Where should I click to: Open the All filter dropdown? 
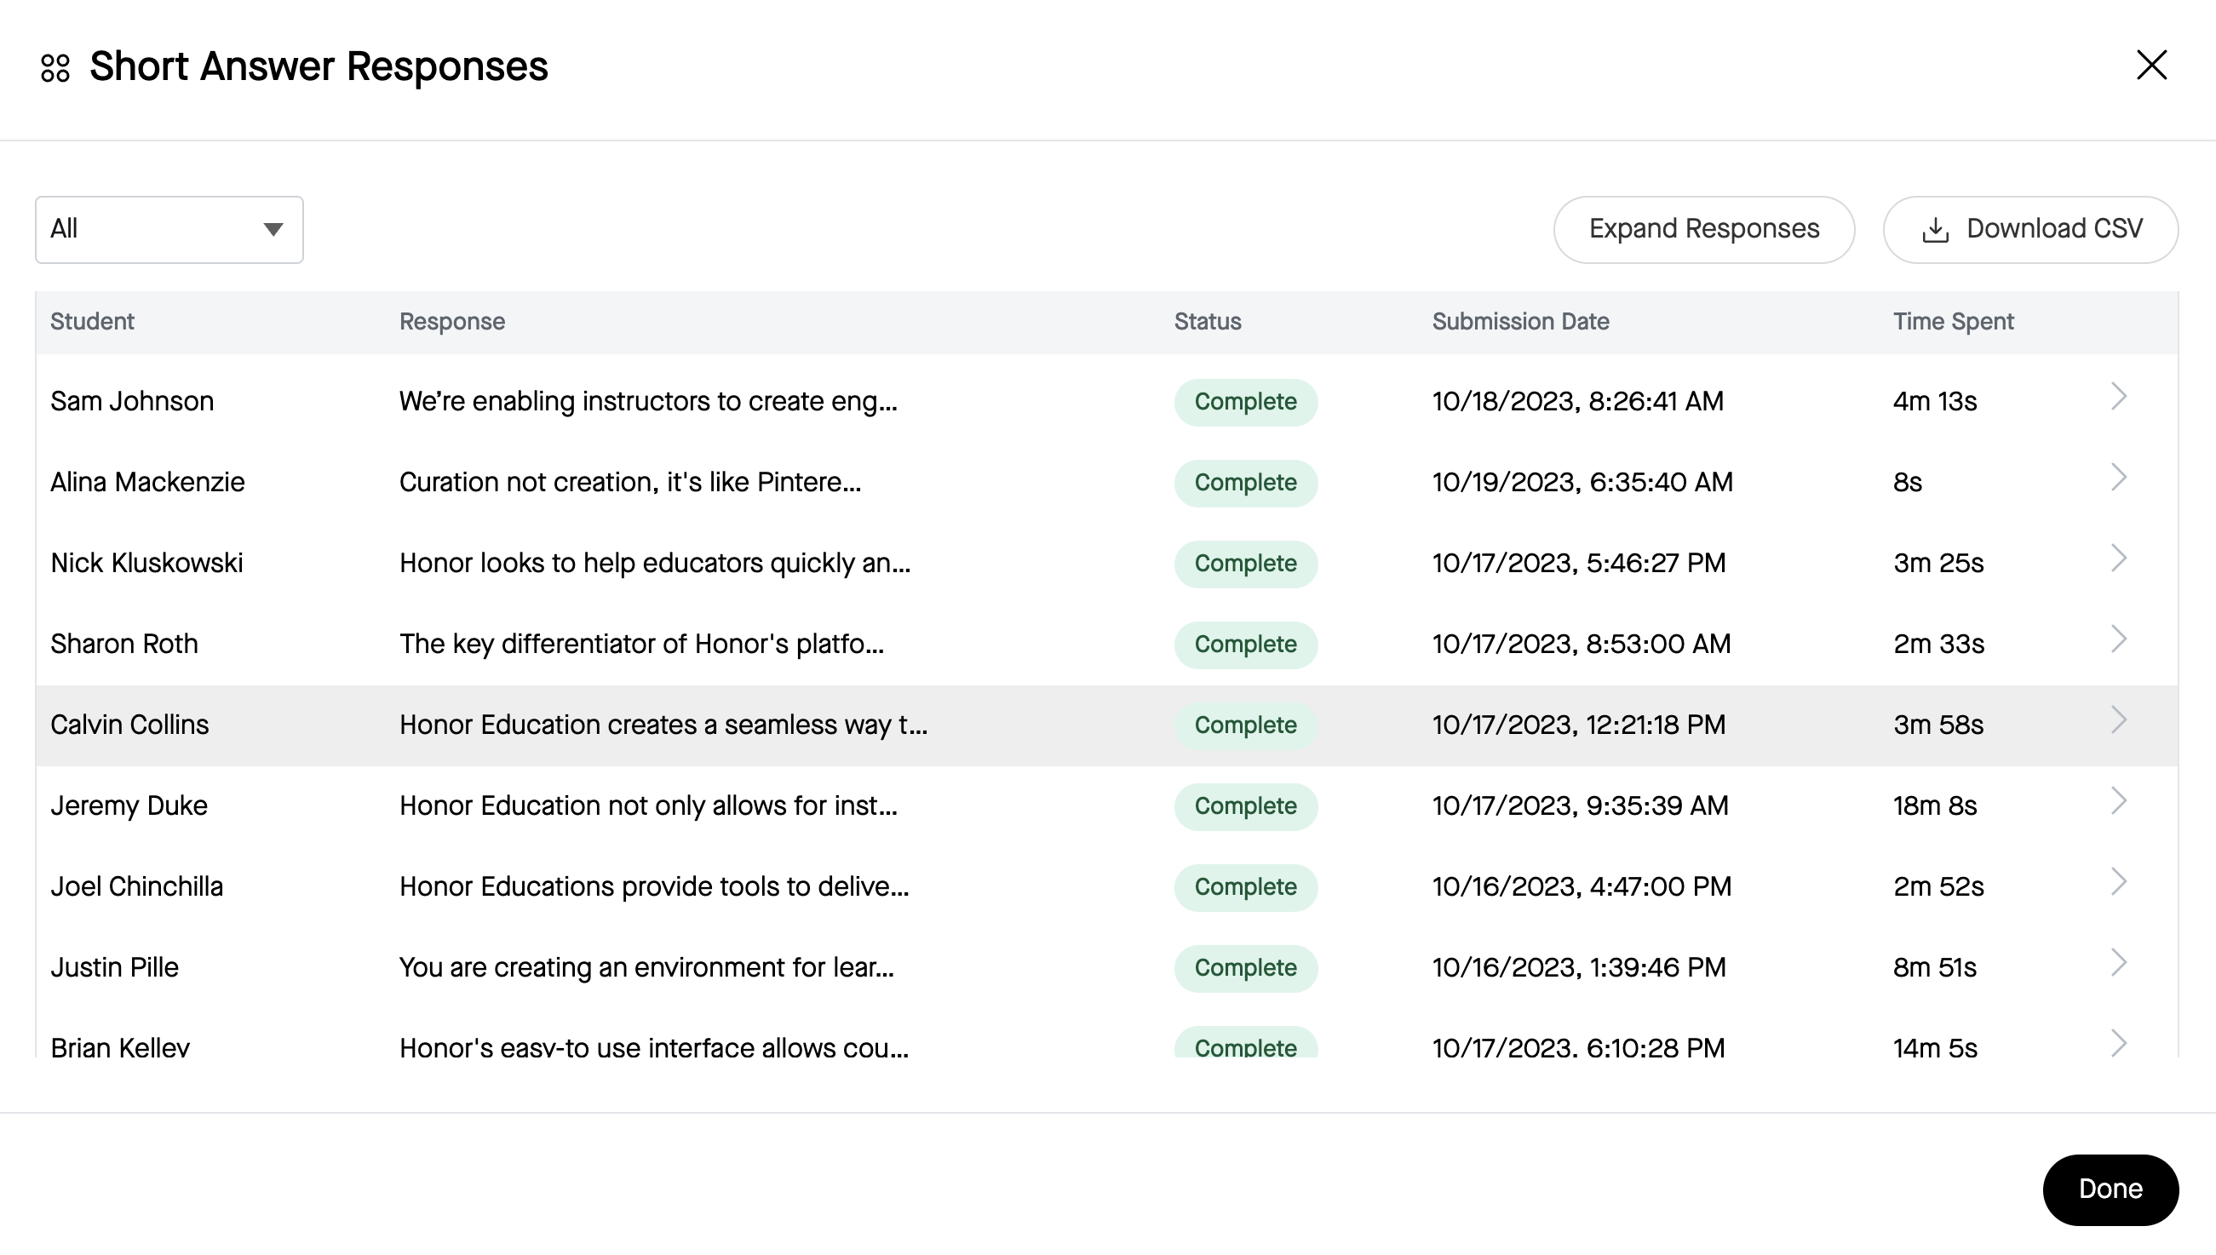(x=169, y=229)
